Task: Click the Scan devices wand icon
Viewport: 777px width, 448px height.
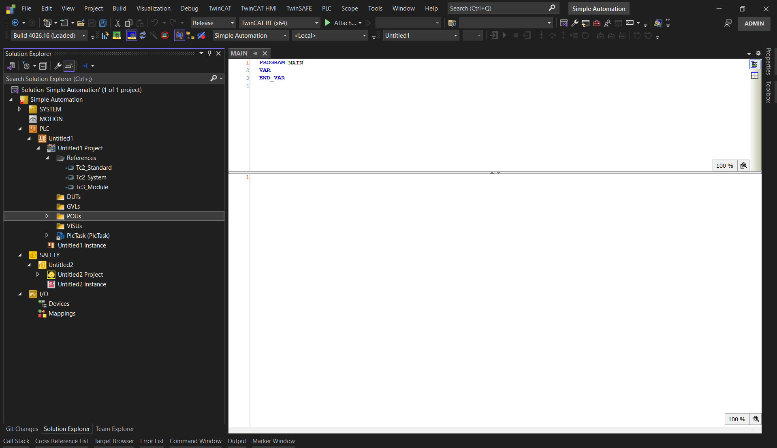Action: click(154, 36)
